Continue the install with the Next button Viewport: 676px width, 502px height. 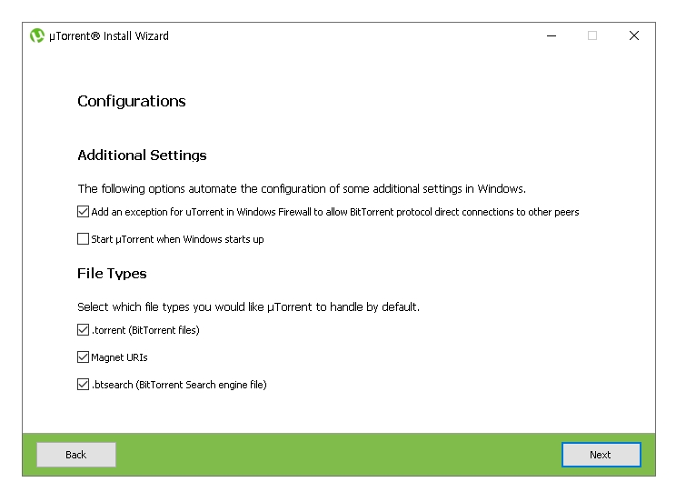pyautogui.click(x=601, y=455)
